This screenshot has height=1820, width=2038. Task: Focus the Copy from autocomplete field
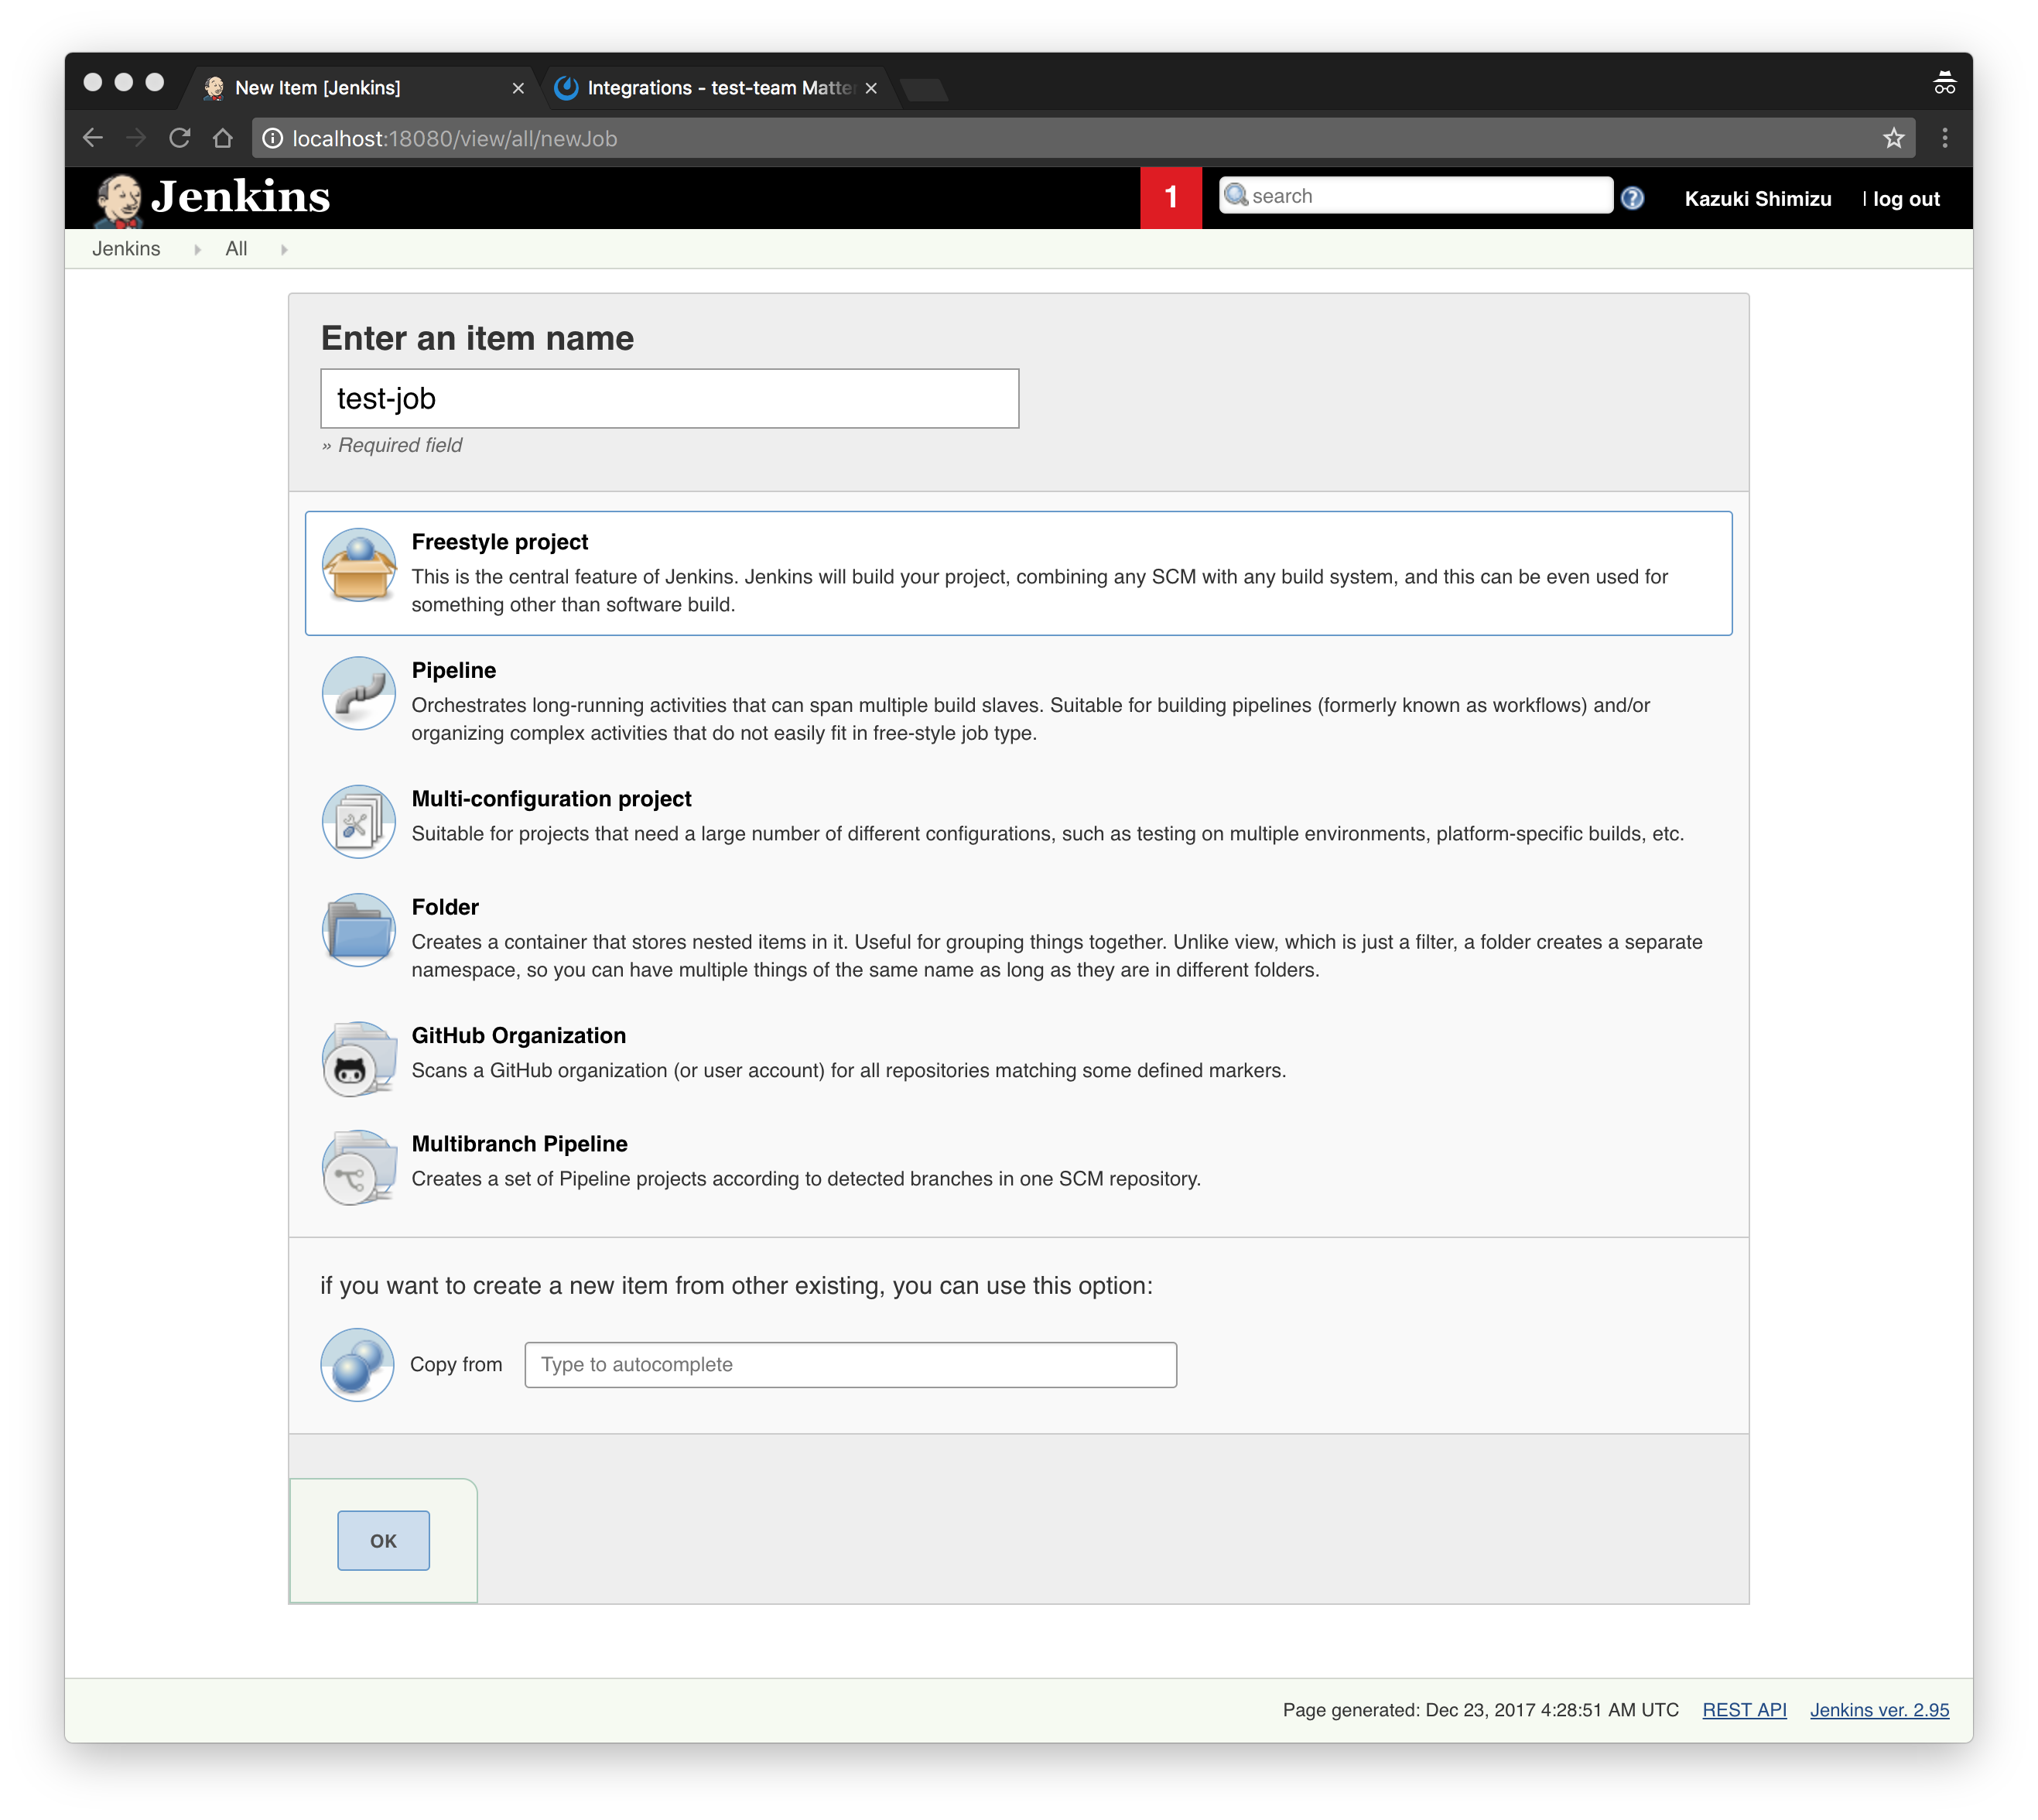tap(850, 1365)
